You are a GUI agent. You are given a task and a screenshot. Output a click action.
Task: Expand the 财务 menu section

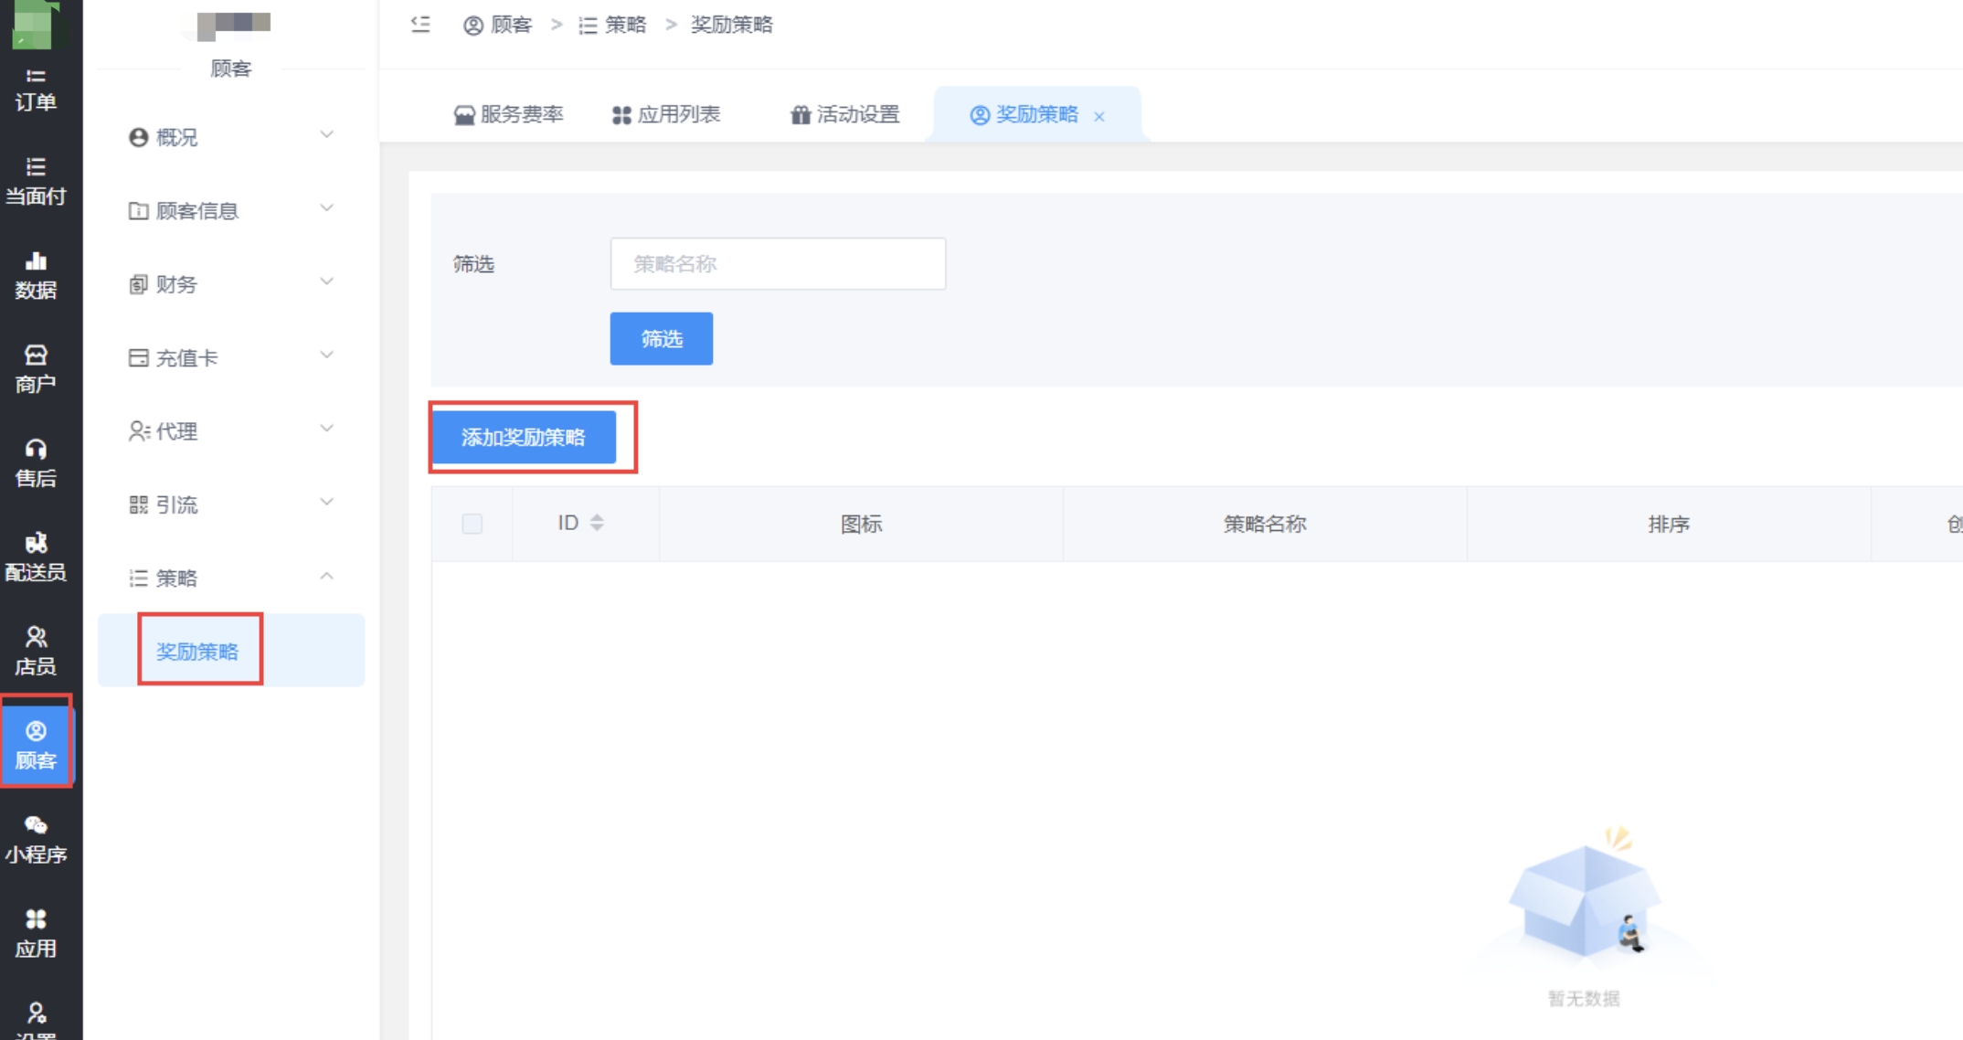click(230, 284)
